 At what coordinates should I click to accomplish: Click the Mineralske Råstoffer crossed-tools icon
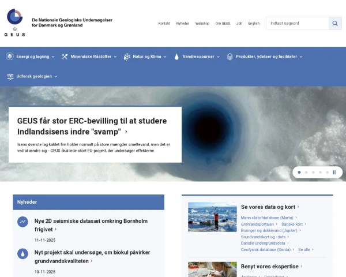65,57
